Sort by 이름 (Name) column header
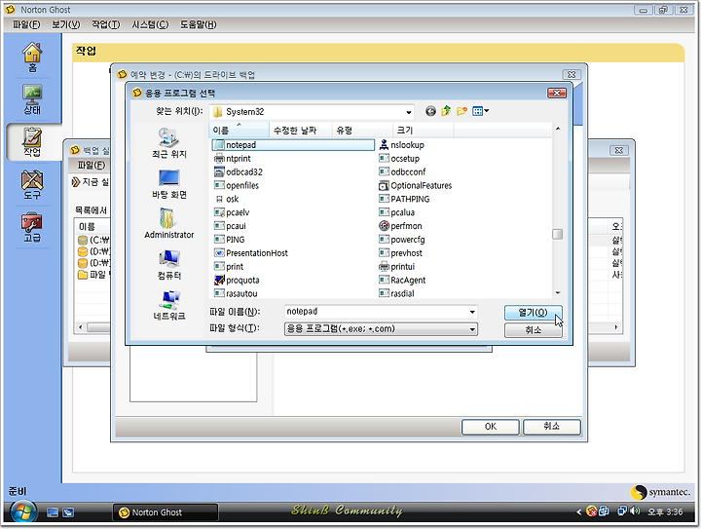 click(x=239, y=131)
